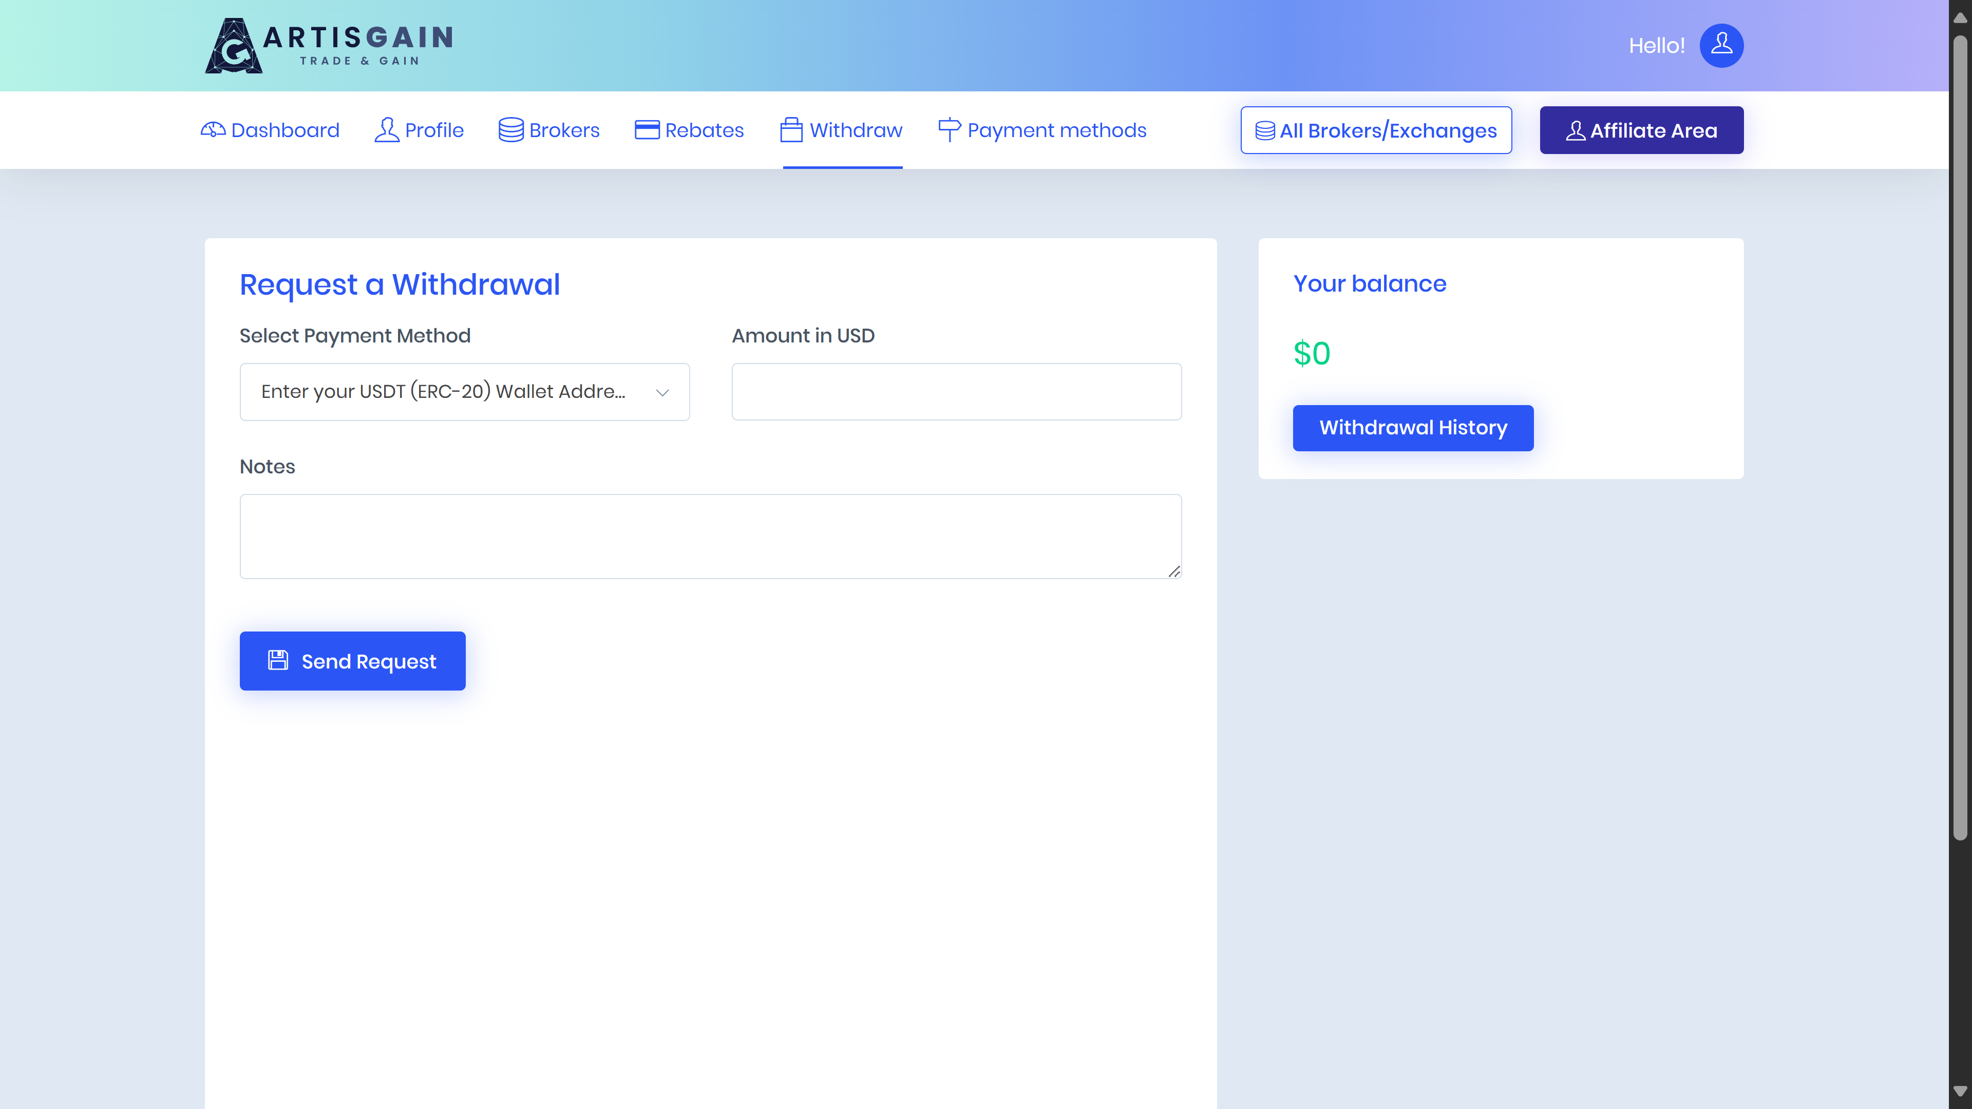Screen dimensions: 1972x1109
Task: Click the $0 balance value
Action: tap(1312, 354)
